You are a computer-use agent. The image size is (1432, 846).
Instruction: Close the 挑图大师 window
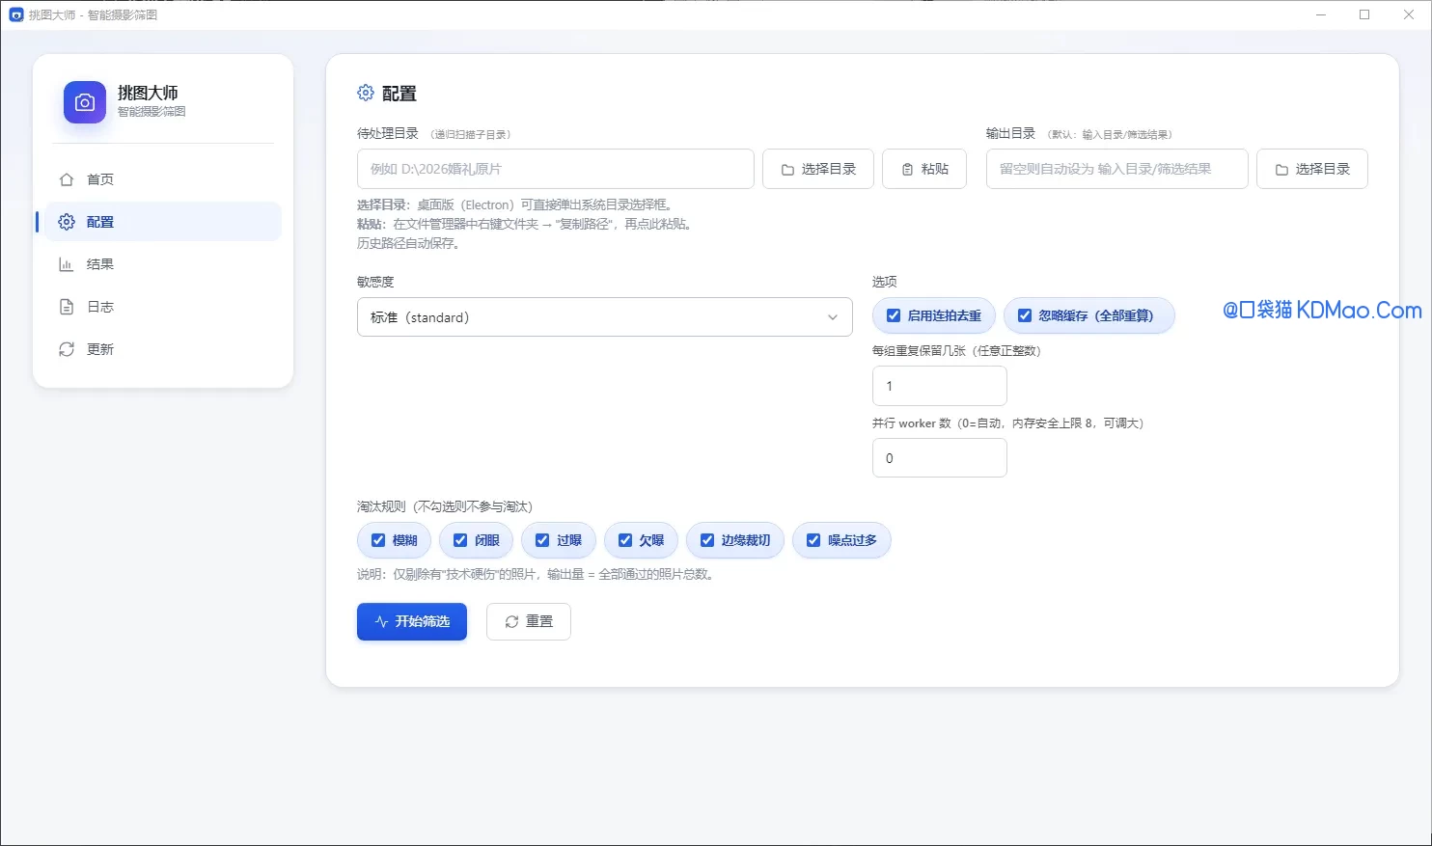[1409, 14]
